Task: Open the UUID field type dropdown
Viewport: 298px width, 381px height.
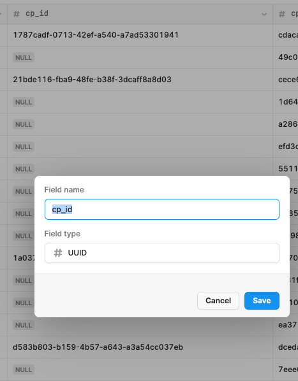Action: point(162,253)
